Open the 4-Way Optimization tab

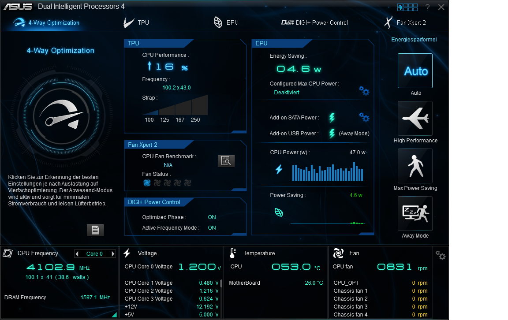click(46, 22)
